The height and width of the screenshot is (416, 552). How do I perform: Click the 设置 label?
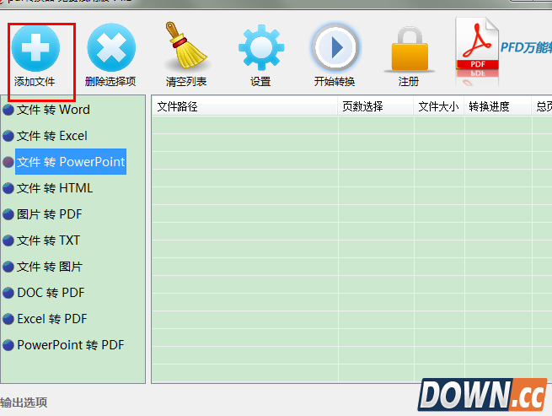click(x=260, y=82)
